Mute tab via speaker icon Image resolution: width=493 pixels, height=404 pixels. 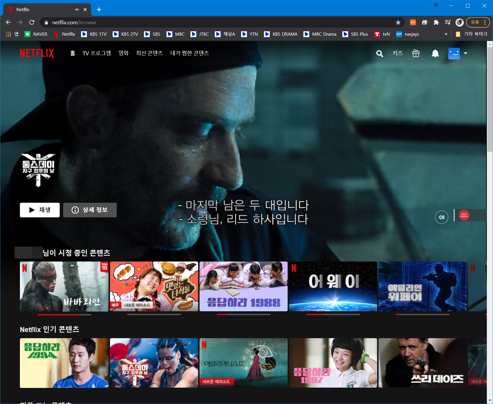pyautogui.click(x=77, y=10)
